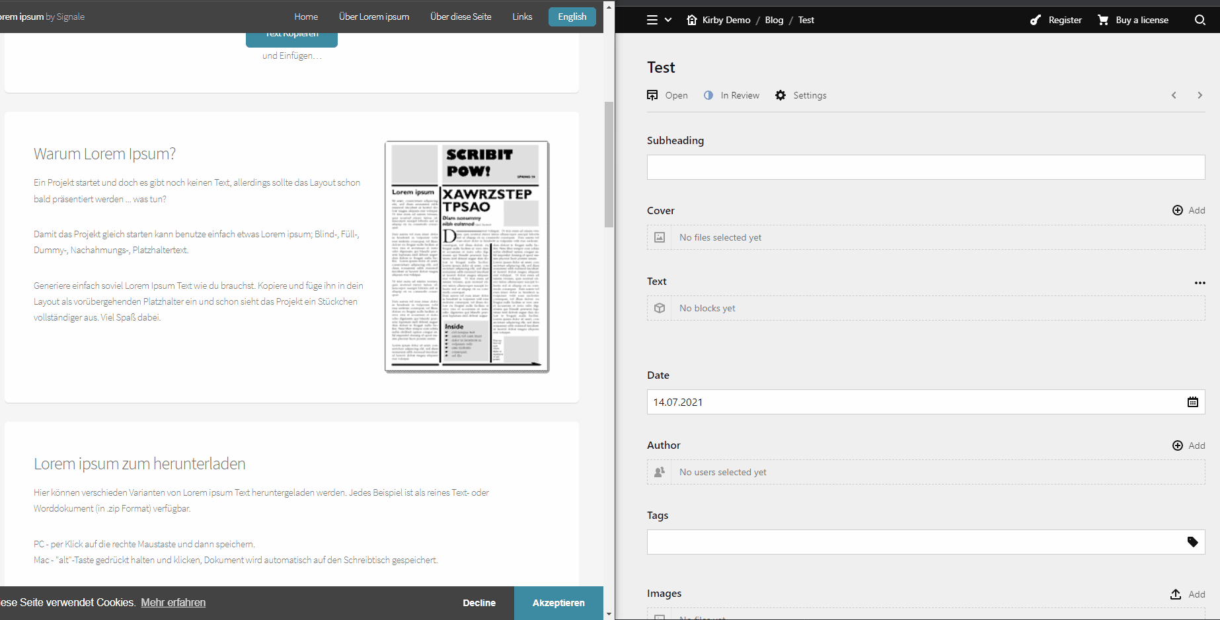Open the Text field options menu
1220x620 pixels.
point(1200,282)
